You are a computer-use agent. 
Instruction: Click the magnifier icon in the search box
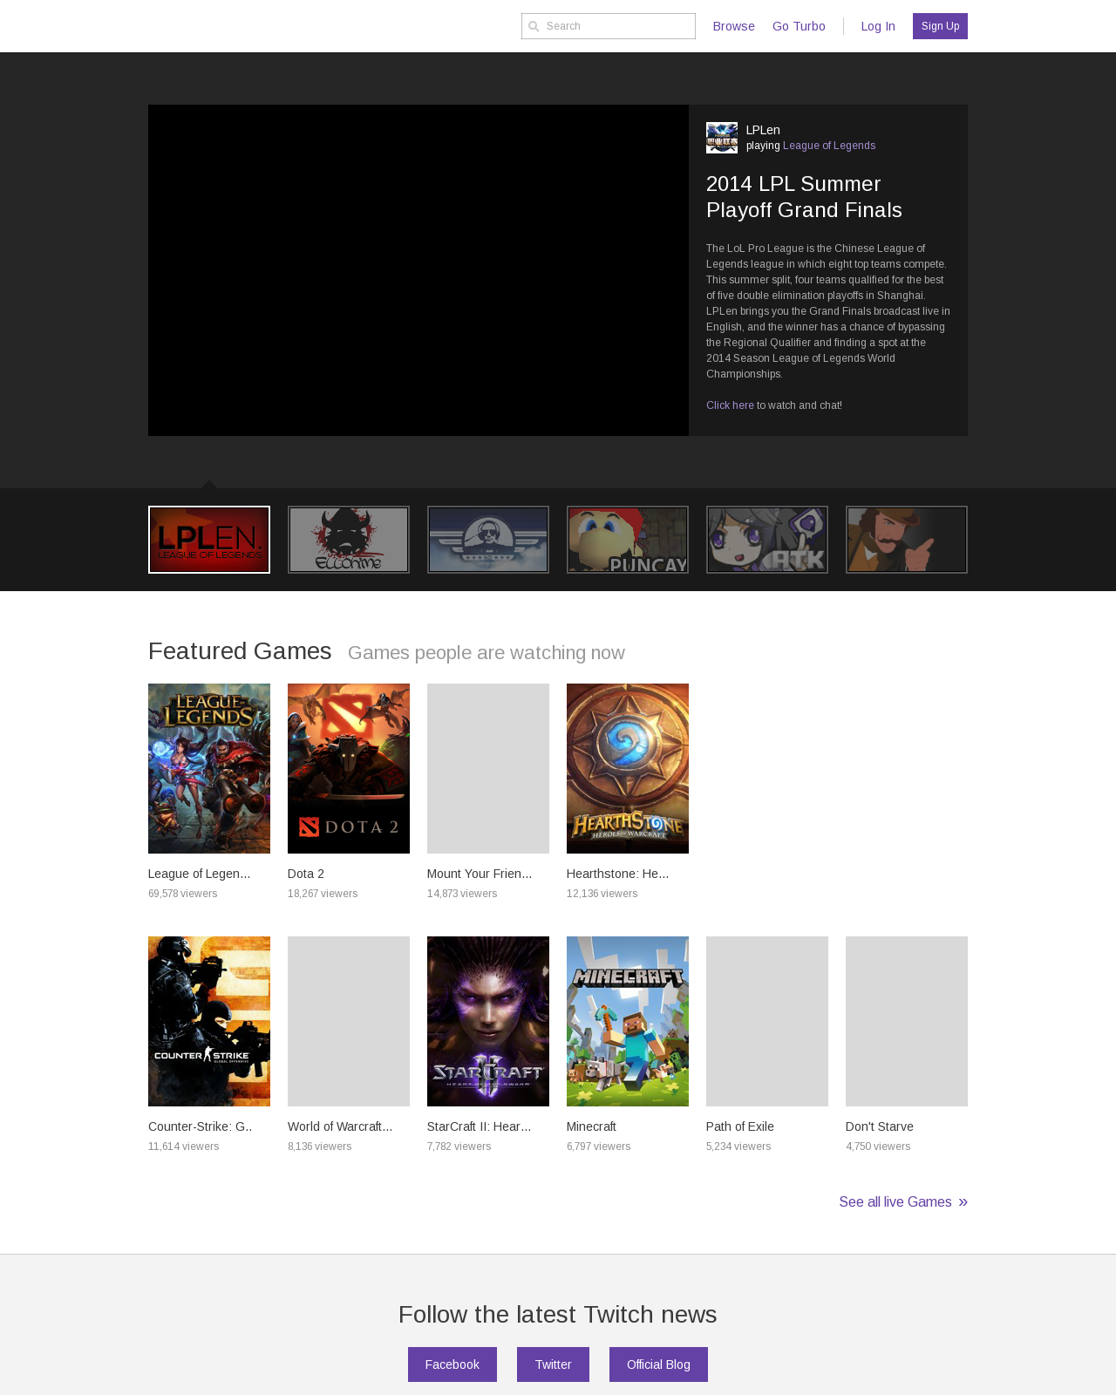(534, 26)
